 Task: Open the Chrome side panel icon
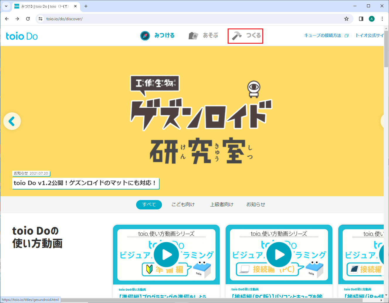click(361, 18)
